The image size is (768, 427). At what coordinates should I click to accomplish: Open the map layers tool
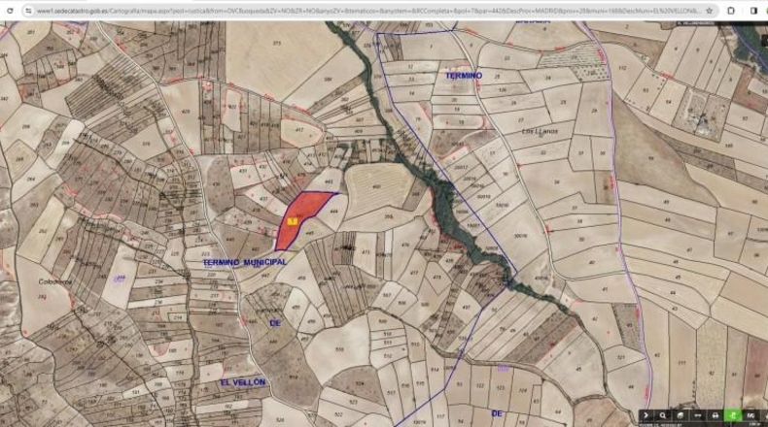[x=681, y=415]
